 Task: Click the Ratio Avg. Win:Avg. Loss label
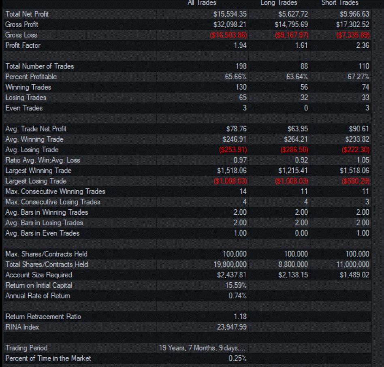pos(43,160)
